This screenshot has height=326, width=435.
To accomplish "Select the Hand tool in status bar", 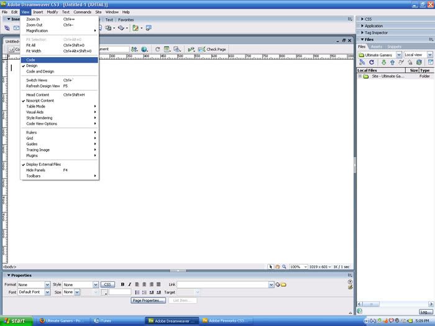I will point(277,266).
